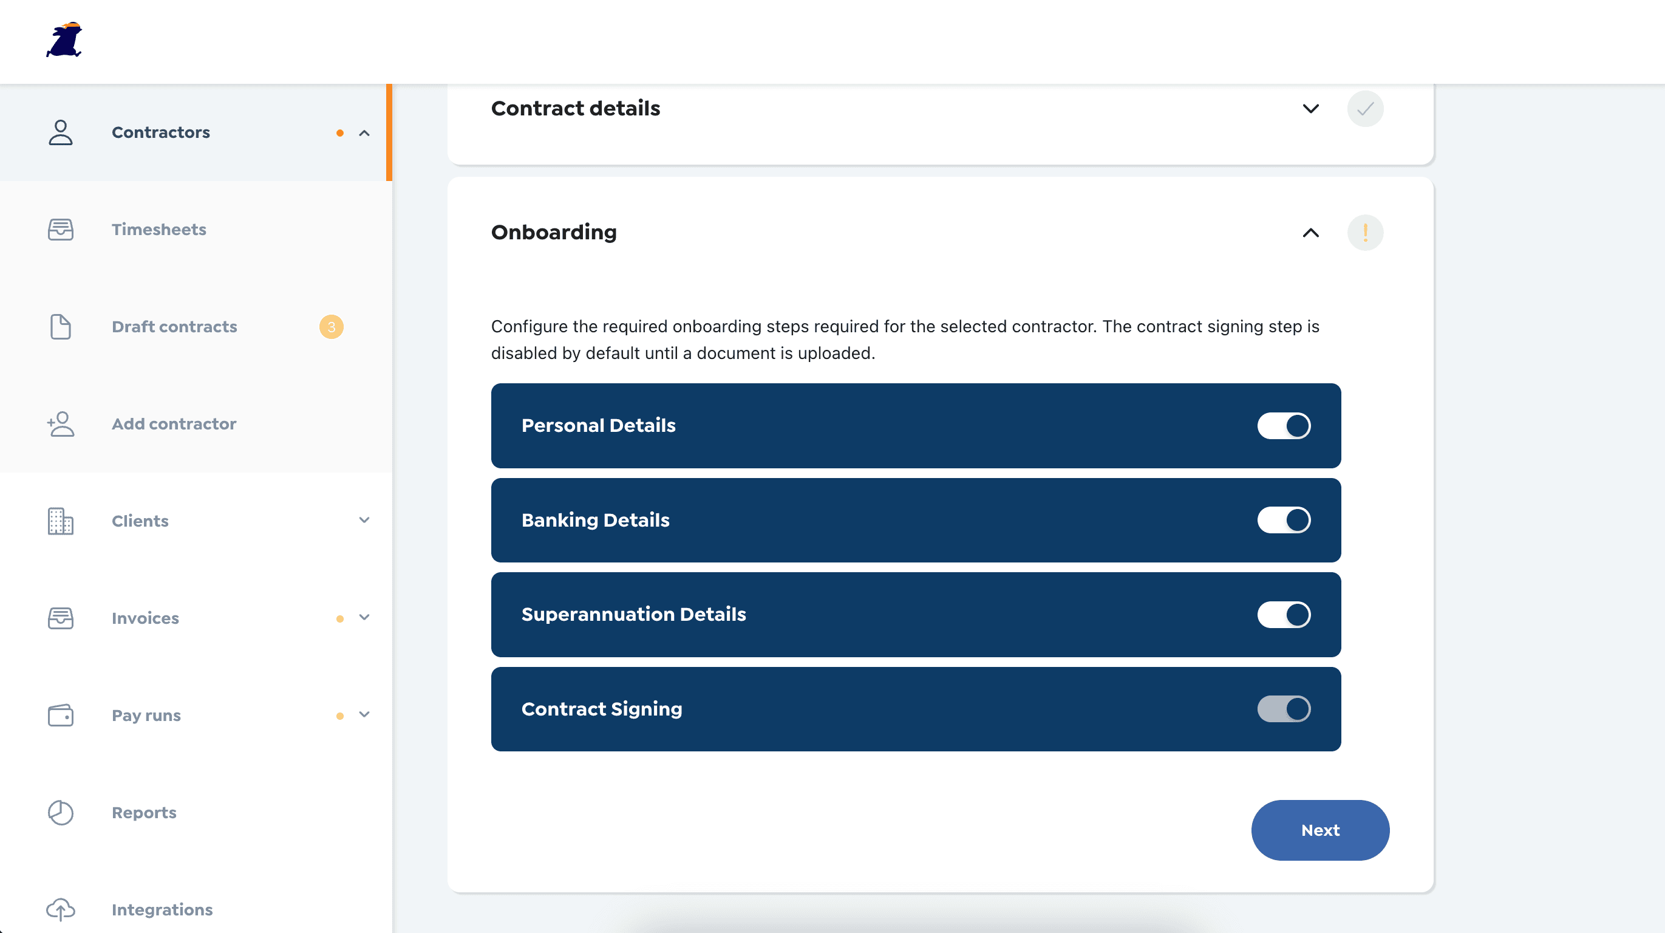The height and width of the screenshot is (933, 1665).
Task: Toggle the Banking Details onboarding step
Action: [1283, 520]
